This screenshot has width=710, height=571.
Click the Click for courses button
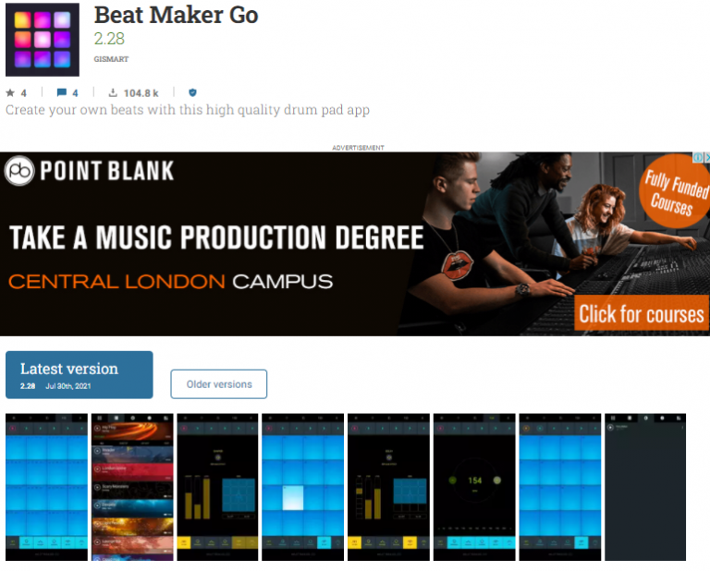642,314
